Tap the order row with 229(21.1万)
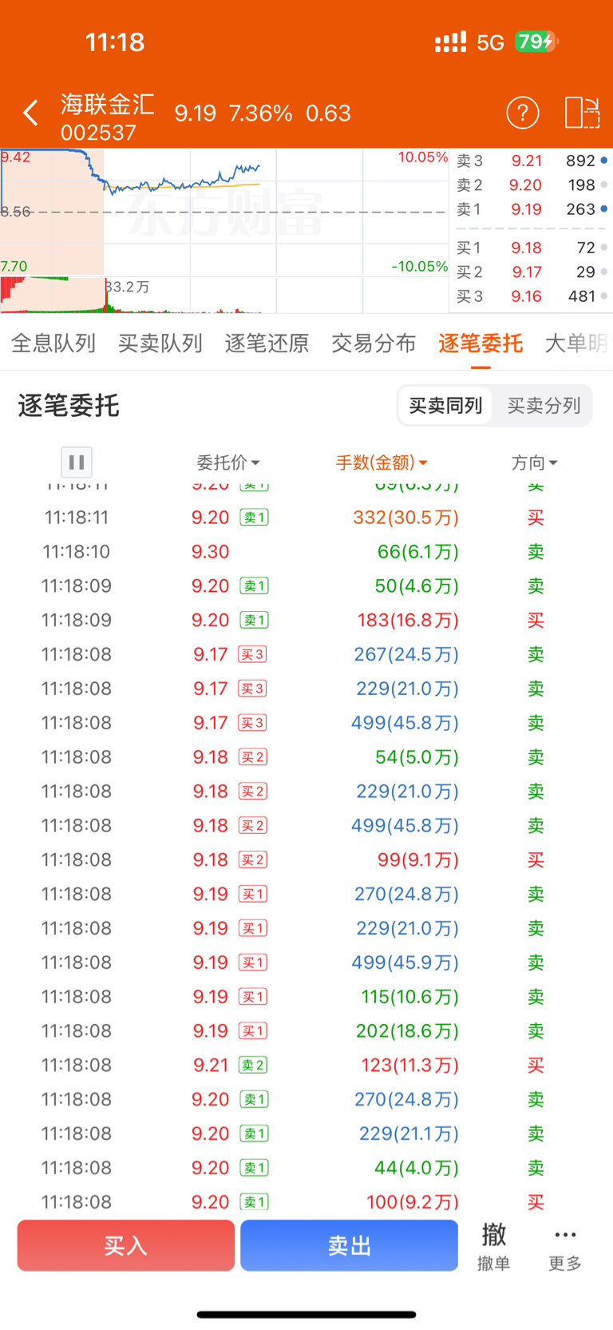Viewport: 613px width, 1330px height. [x=306, y=1133]
